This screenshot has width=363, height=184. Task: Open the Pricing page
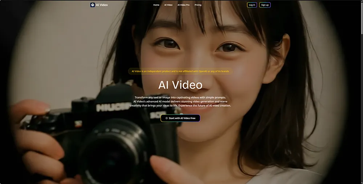[198, 5]
